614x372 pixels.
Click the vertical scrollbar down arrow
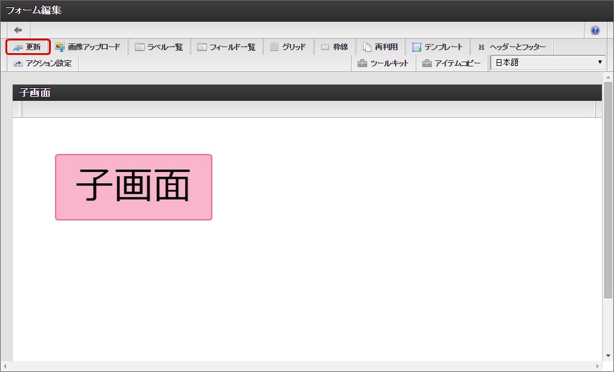click(608, 356)
